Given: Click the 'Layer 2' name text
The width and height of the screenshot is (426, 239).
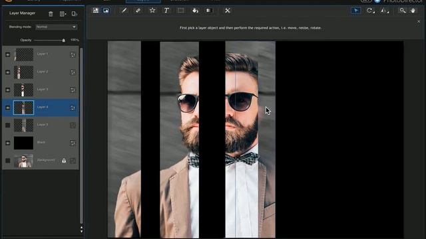Looking at the screenshot, I should pyautogui.click(x=43, y=72).
